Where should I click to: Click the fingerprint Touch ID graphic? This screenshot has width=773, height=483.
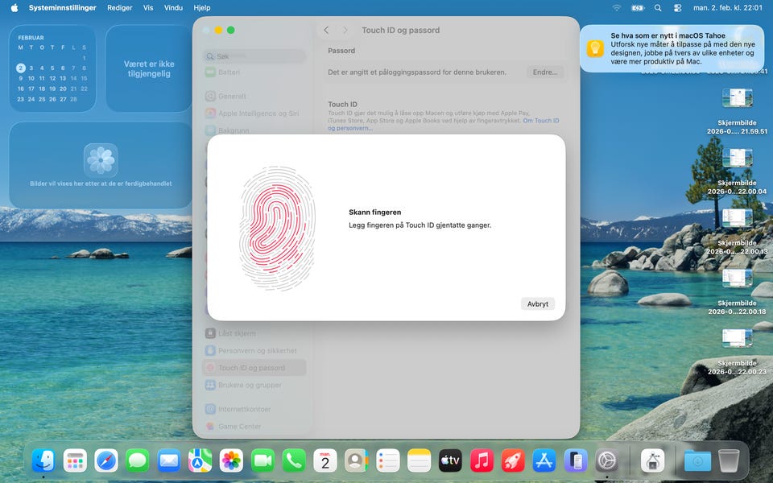(277, 229)
